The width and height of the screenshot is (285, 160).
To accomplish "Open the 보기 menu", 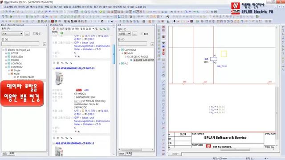I will point(58,7).
